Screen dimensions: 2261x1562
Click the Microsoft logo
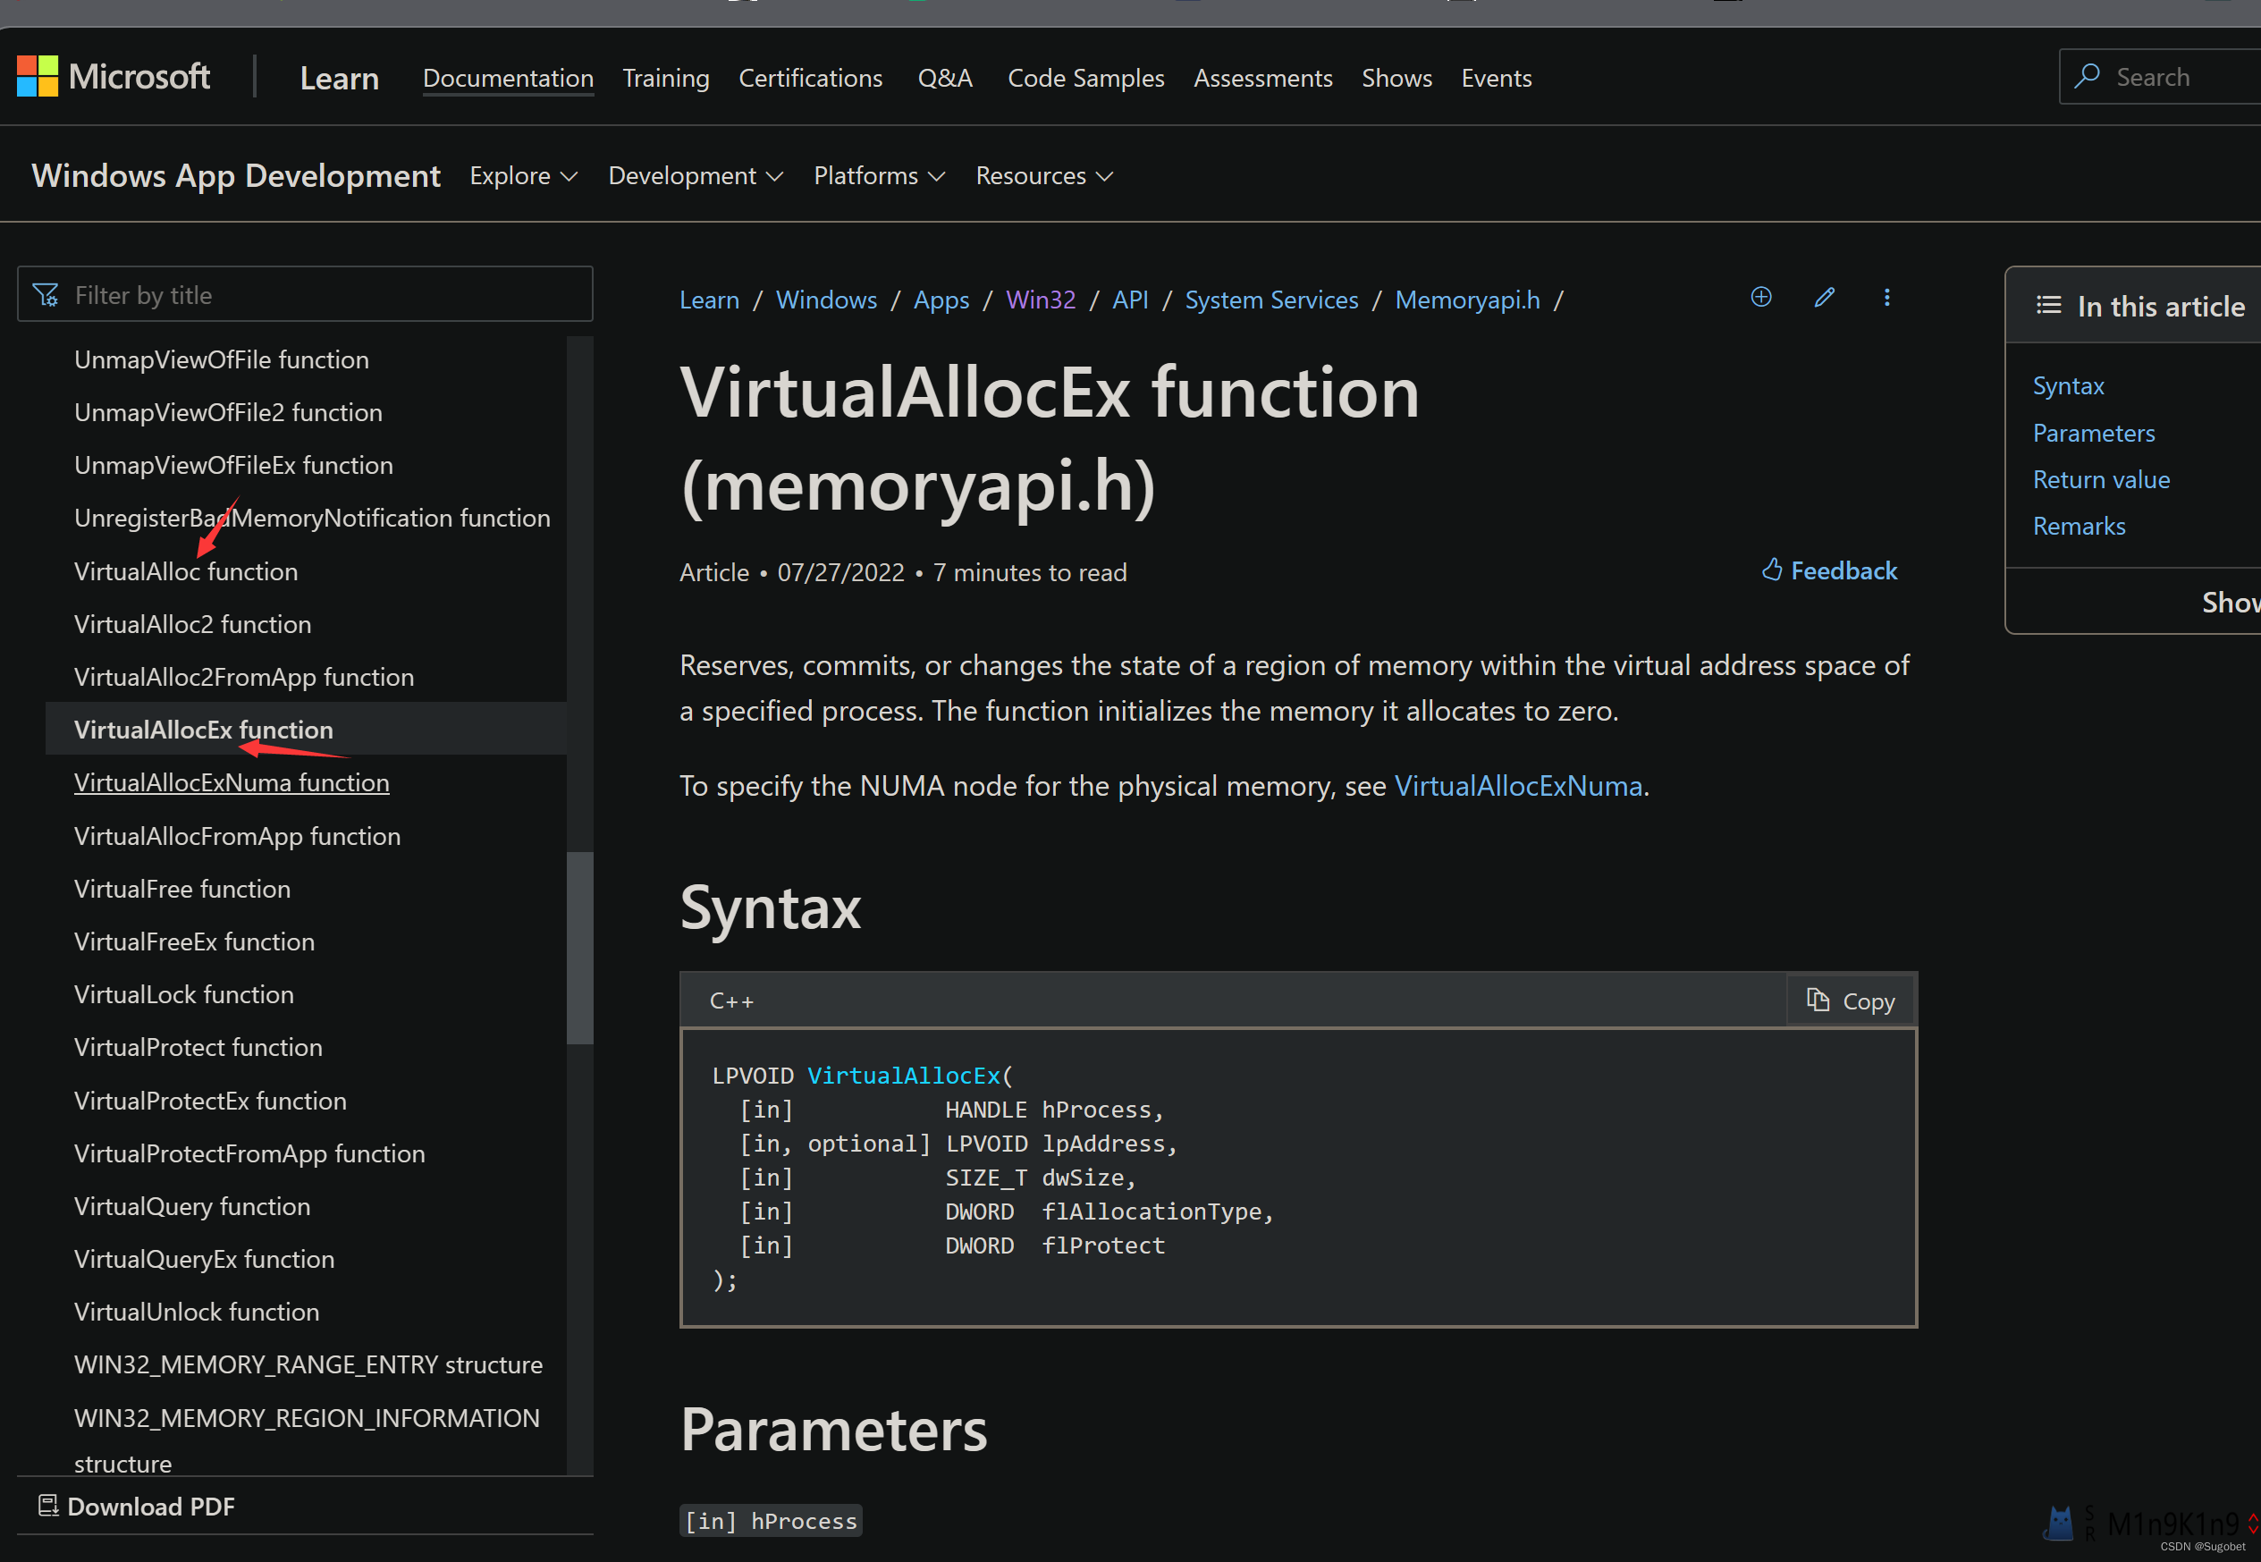click(x=114, y=76)
